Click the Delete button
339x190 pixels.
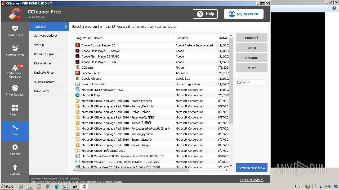click(252, 68)
